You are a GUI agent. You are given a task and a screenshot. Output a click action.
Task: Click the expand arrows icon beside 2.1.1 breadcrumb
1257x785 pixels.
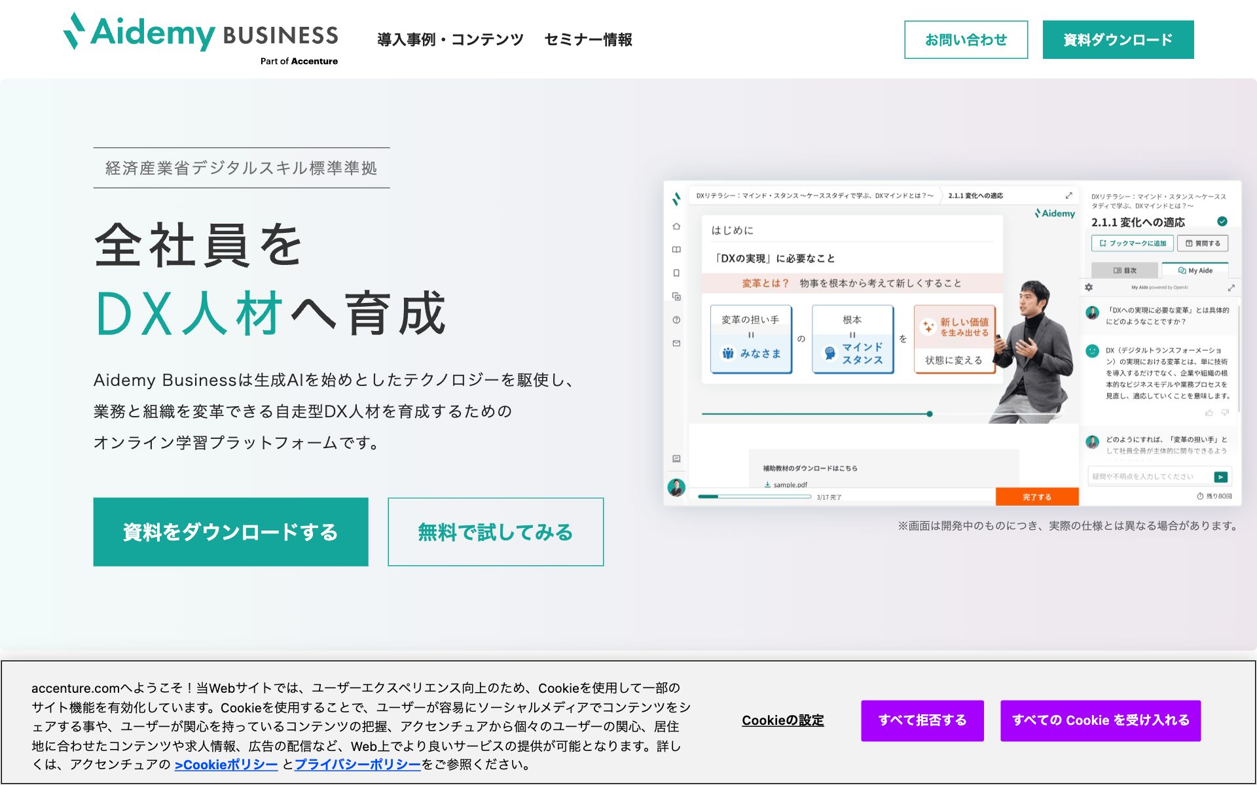click(1068, 196)
